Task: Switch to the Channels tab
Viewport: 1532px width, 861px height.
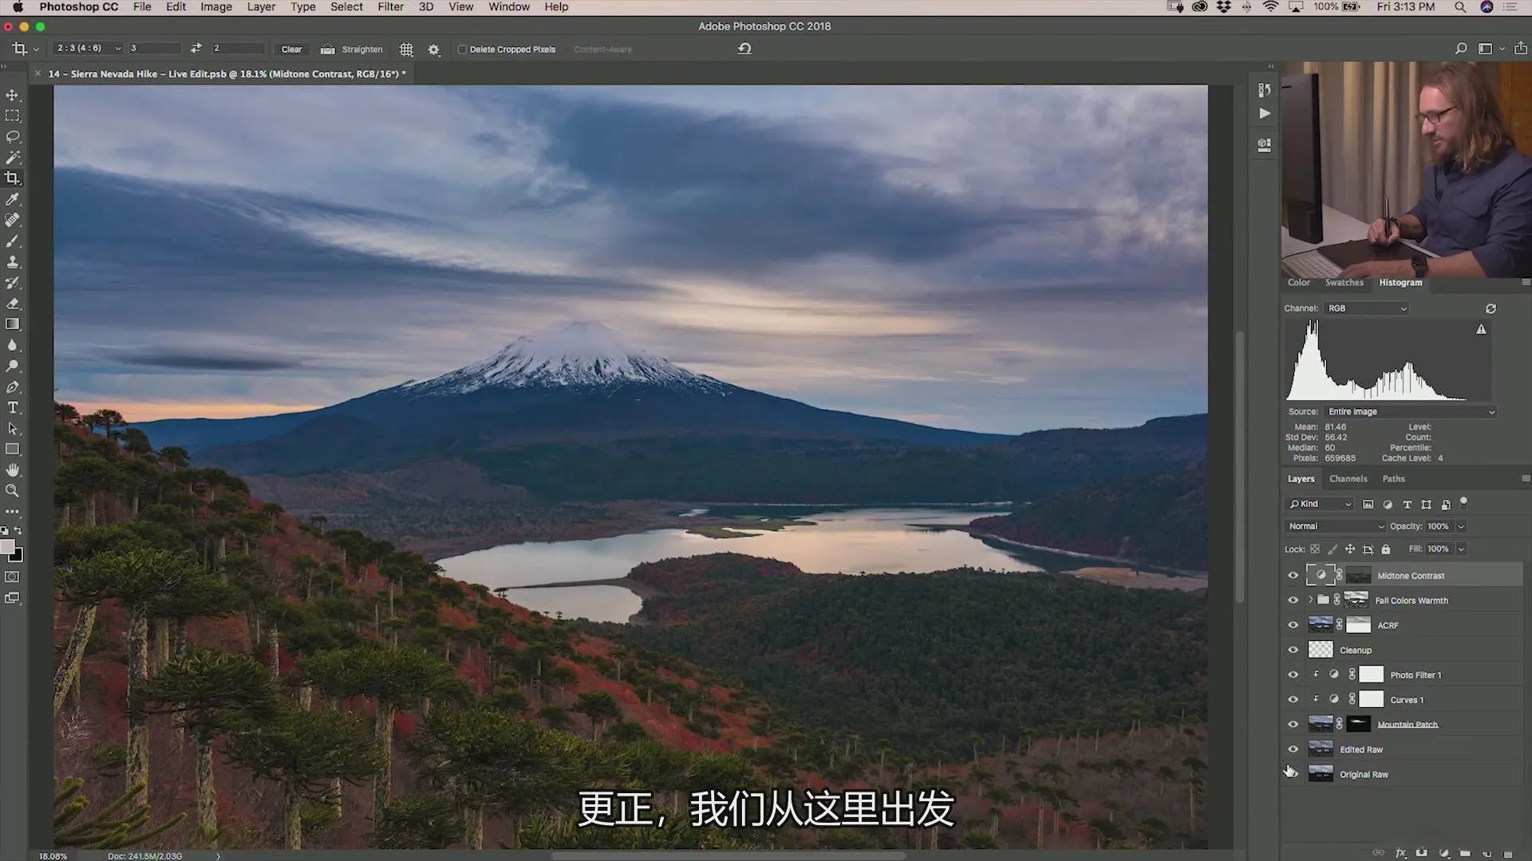Action: [1348, 478]
